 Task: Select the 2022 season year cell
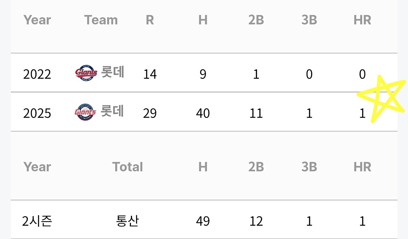tap(37, 74)
